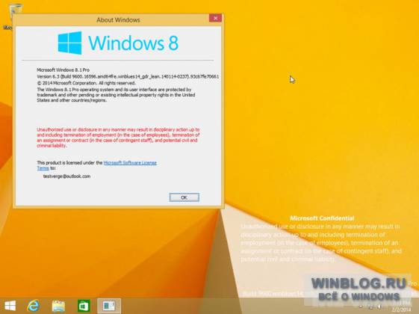This screenshot has height=314, width=419.
Task: Click the Windows 8 logo in dialog
Action: 118,43
